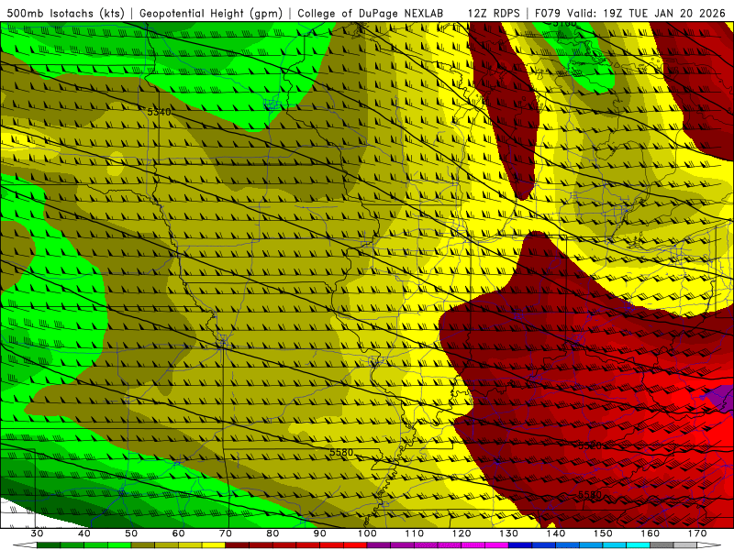
Task: Click the '120' color scale label
Action: pos(462,533)
